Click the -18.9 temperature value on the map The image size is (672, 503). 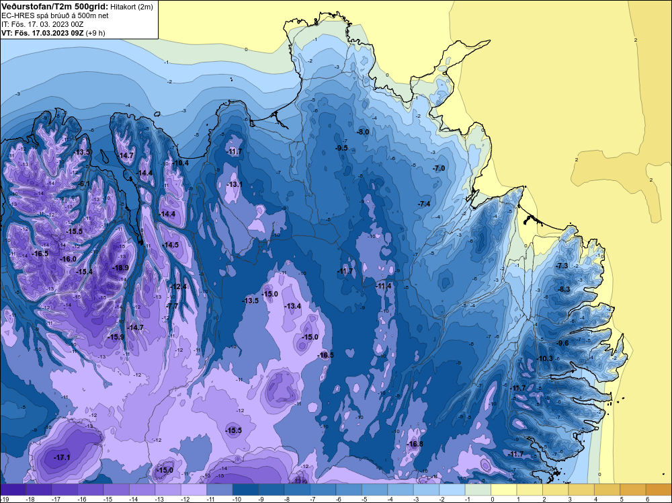[x=120, y=268]
